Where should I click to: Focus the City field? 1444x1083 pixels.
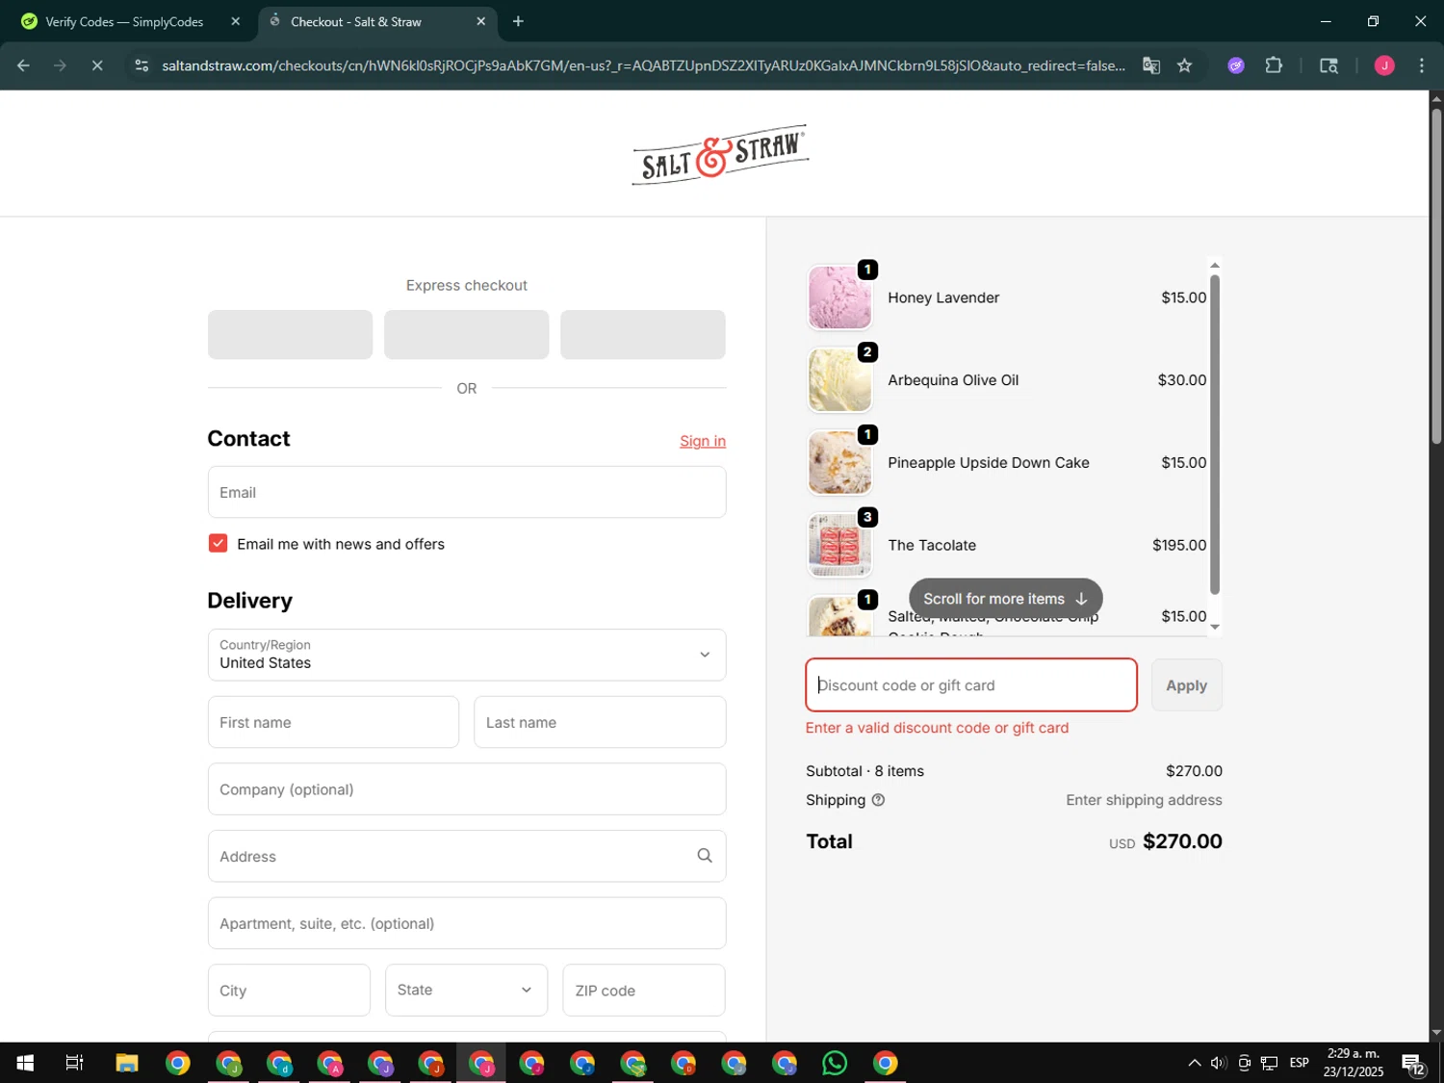click(x=289, y=990)
